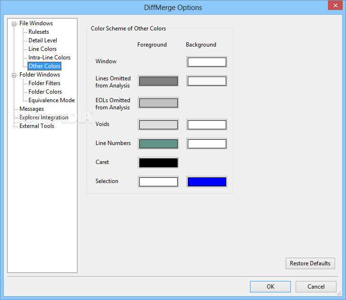
Task: Dismiss the dialog with Cancel
Action: [x=316, y=287]
